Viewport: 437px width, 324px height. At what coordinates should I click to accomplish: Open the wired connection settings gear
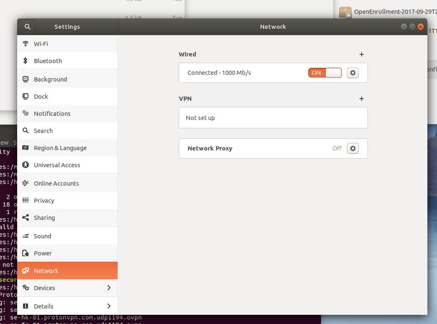pos(352,72)
